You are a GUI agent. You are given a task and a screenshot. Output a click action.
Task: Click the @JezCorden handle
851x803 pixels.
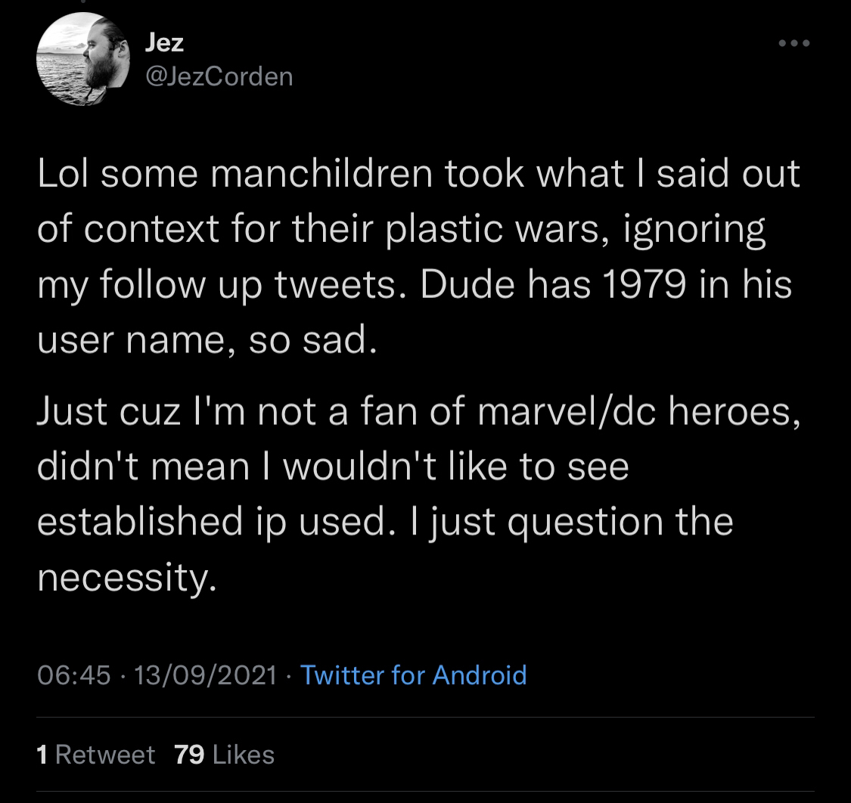pos(219,76)
